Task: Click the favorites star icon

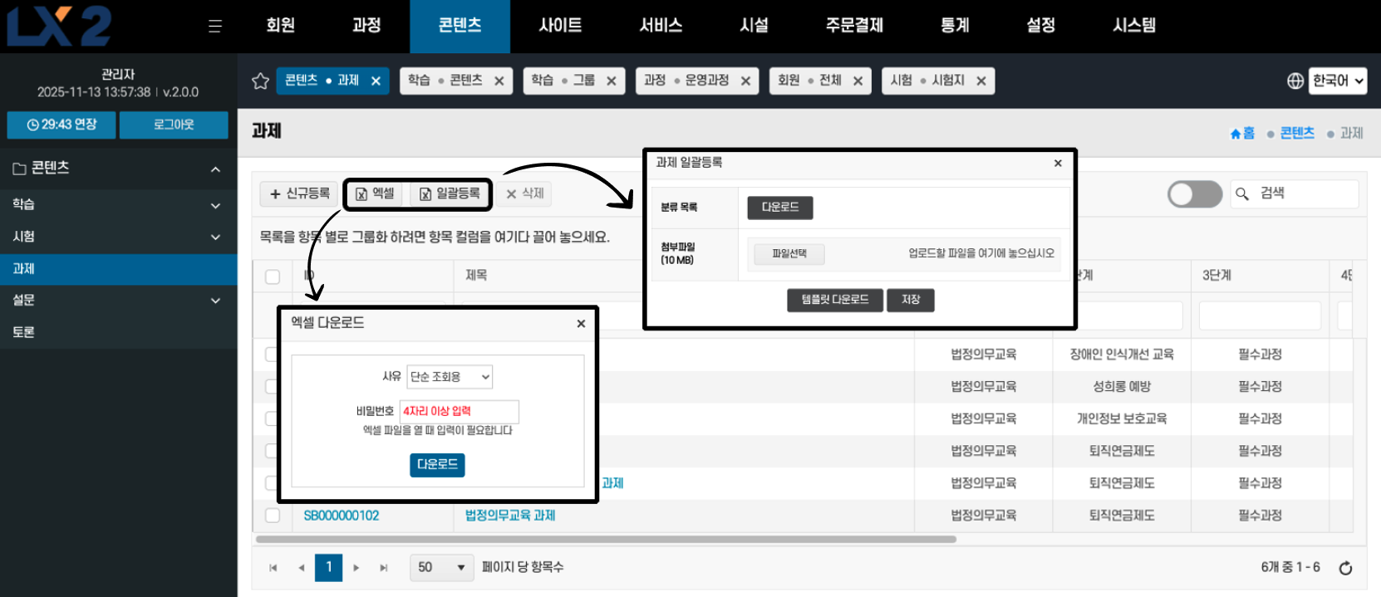Action: (x=260, y=81)
